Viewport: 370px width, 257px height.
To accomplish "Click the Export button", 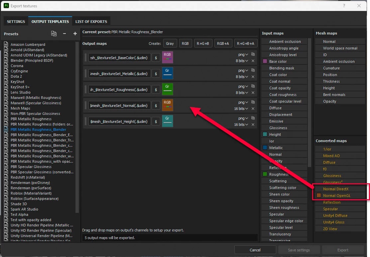I will pos(343,250).
